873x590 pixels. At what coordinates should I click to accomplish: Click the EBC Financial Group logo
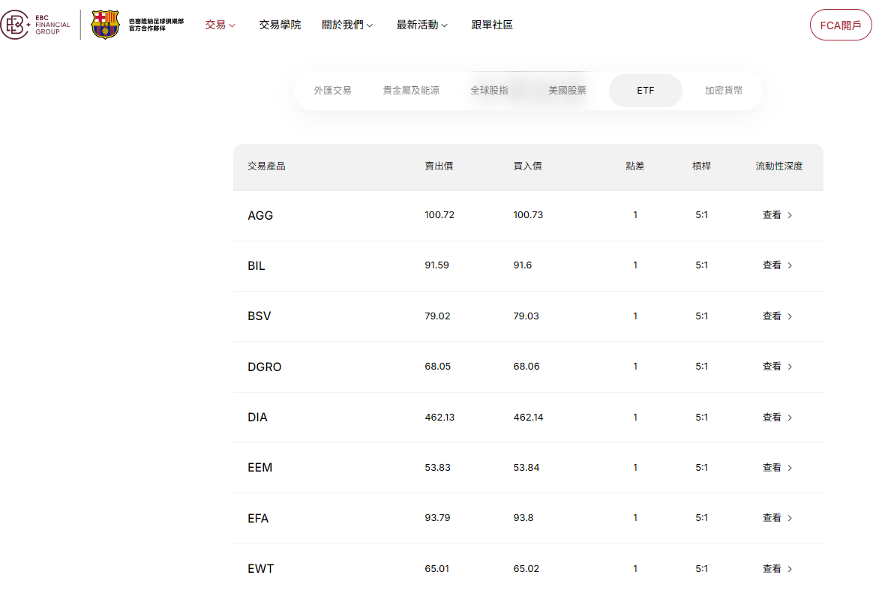point(36,25)
